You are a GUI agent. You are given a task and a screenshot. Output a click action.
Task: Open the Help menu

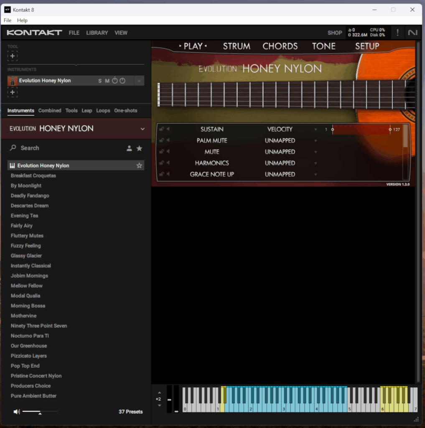[x=22, y=20]
